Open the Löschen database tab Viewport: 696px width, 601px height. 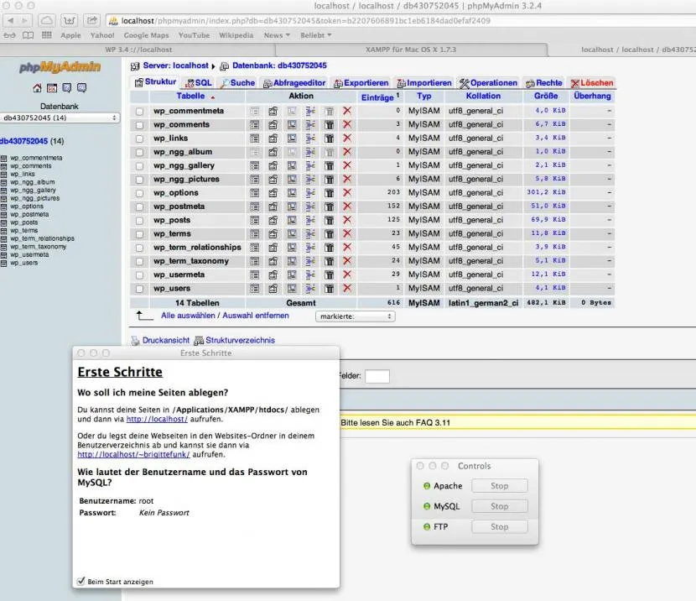click(592, 82)
